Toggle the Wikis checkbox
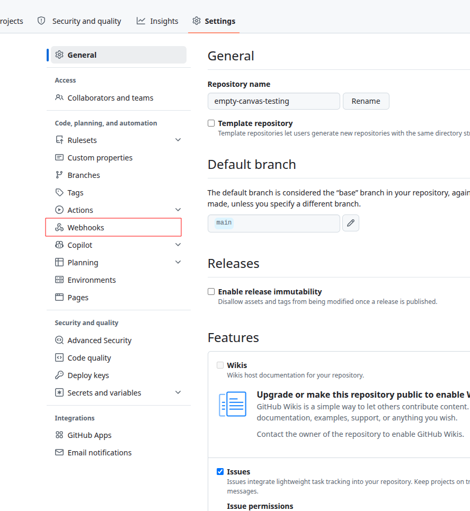Image resolution: width=470 pixels, height=511 pixels. pyautogui.click(x=220, y=365)
